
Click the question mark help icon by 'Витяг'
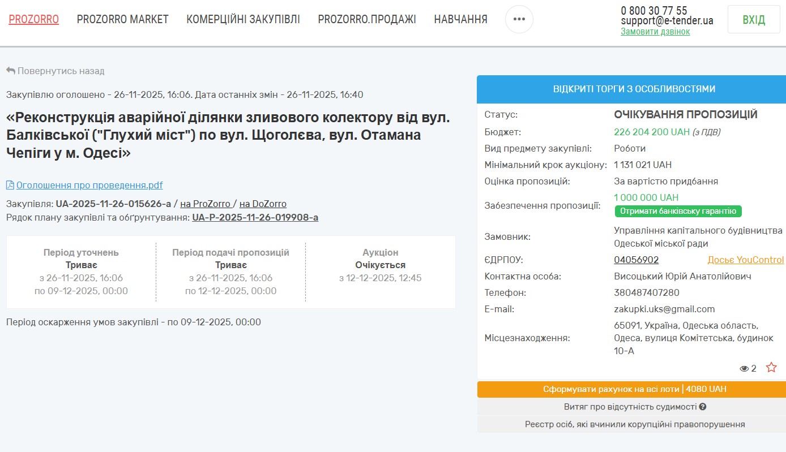coord(703,407)
